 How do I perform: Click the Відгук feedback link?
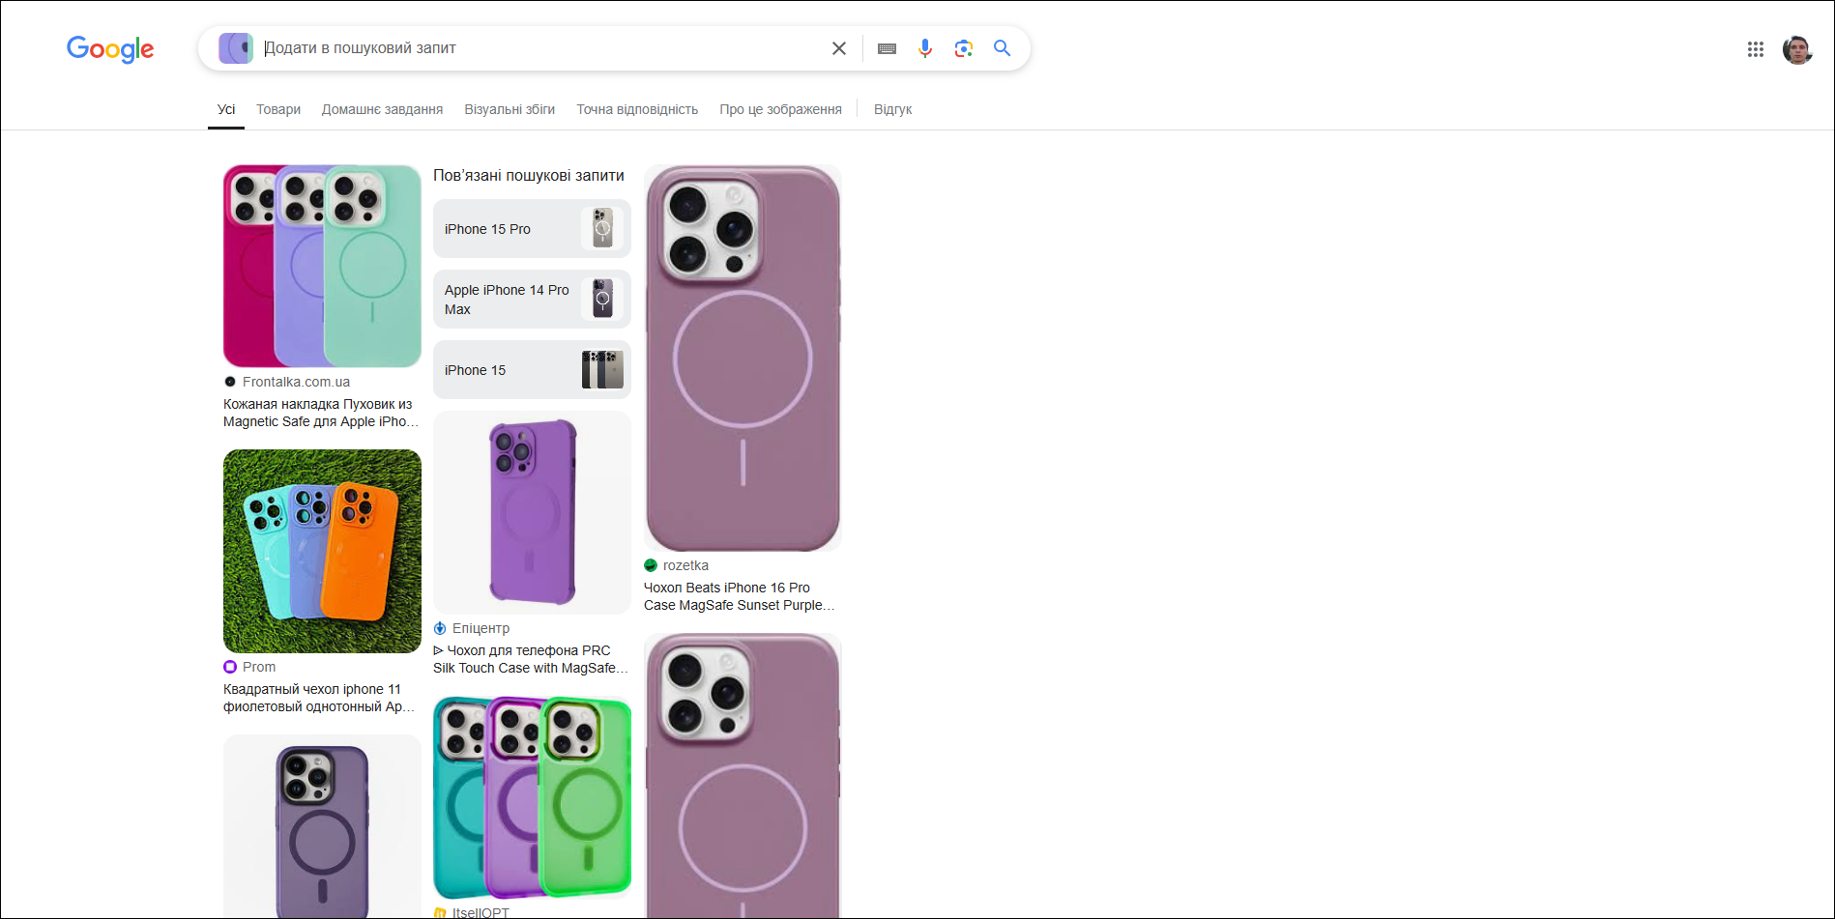coord(892,109)
